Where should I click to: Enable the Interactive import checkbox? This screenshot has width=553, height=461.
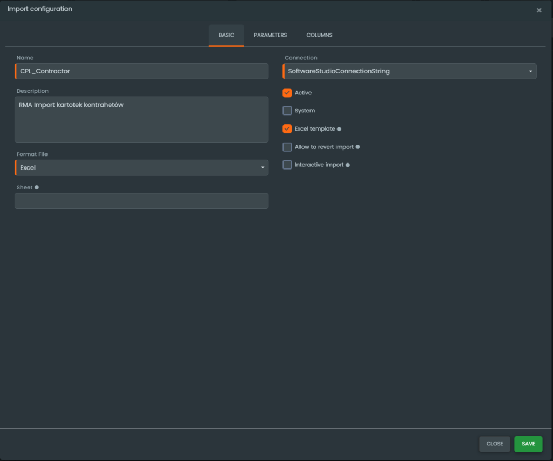(x=287, y=165)
